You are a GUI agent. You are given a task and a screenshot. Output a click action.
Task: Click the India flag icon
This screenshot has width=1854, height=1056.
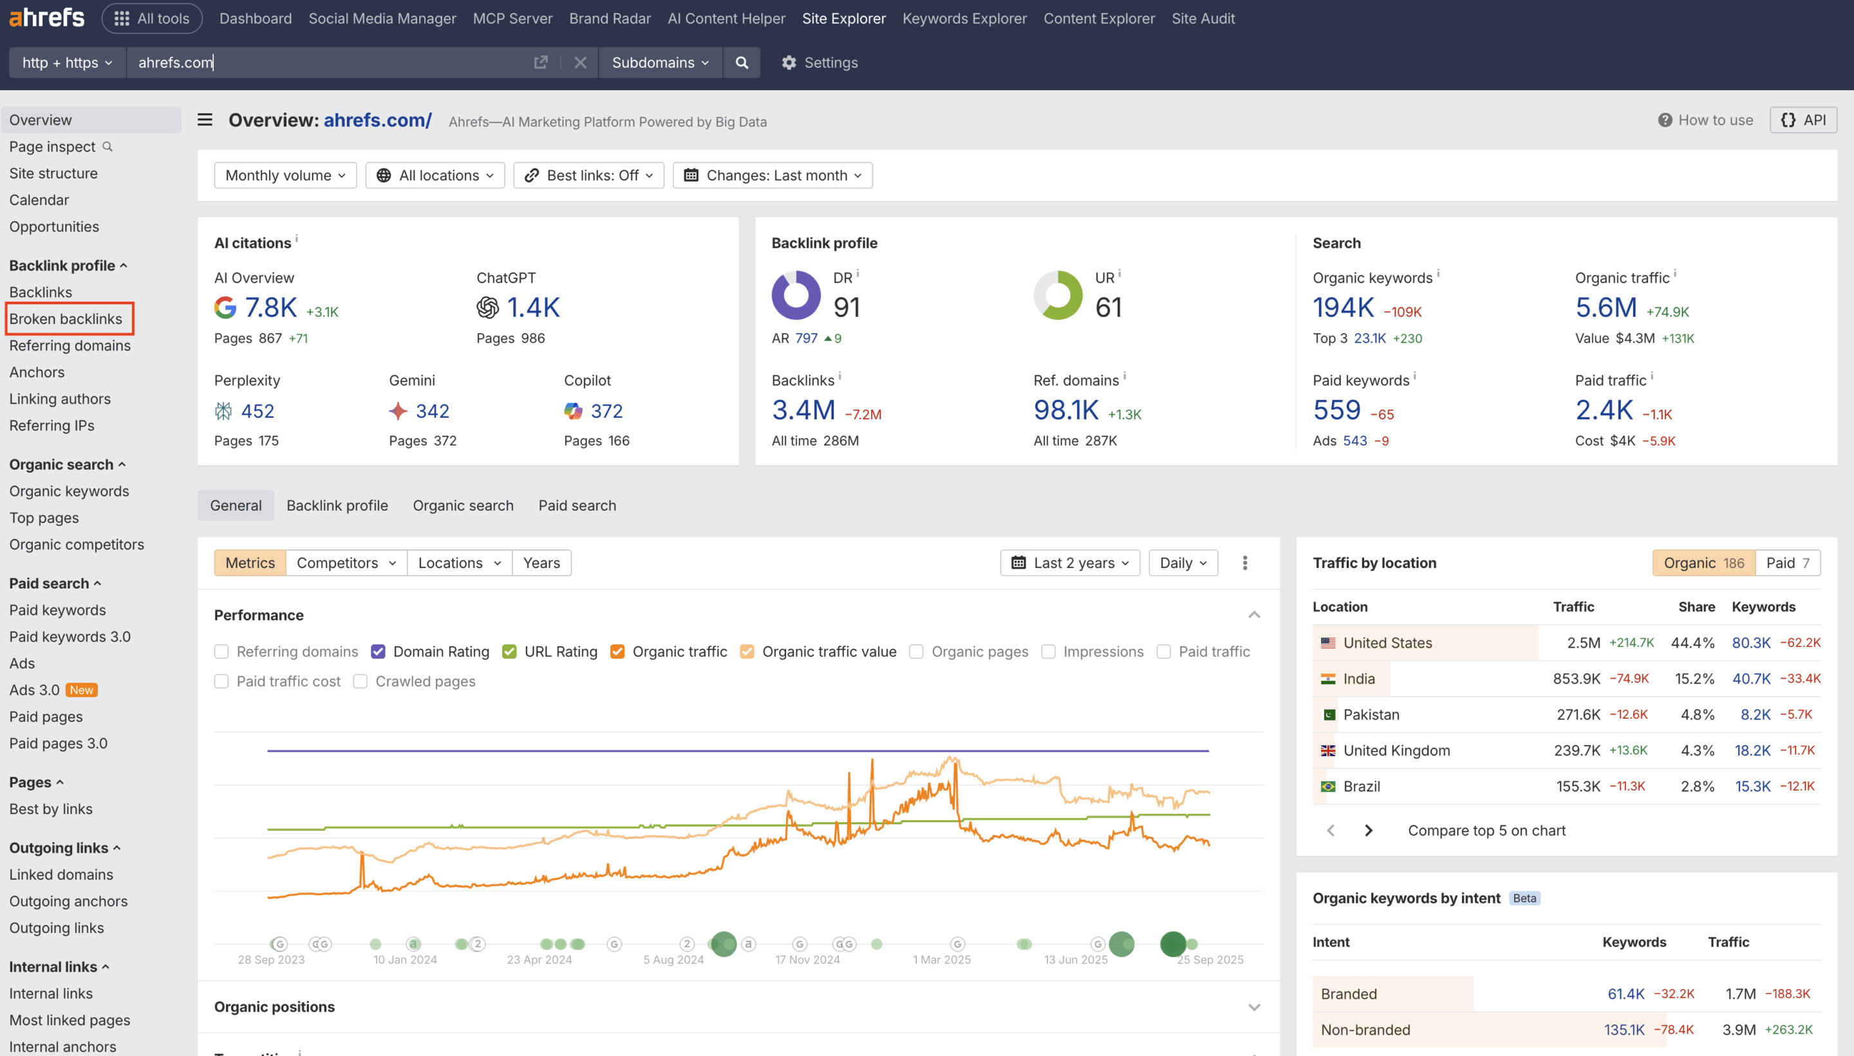(x=1327, y=679)
